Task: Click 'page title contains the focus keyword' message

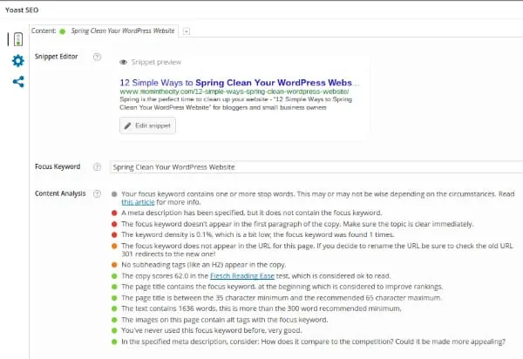Action: click(282, 287)
